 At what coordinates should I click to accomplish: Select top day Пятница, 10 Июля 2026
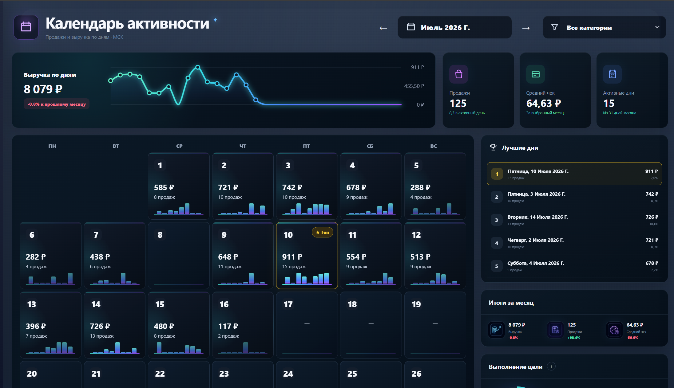coord(574,174)
